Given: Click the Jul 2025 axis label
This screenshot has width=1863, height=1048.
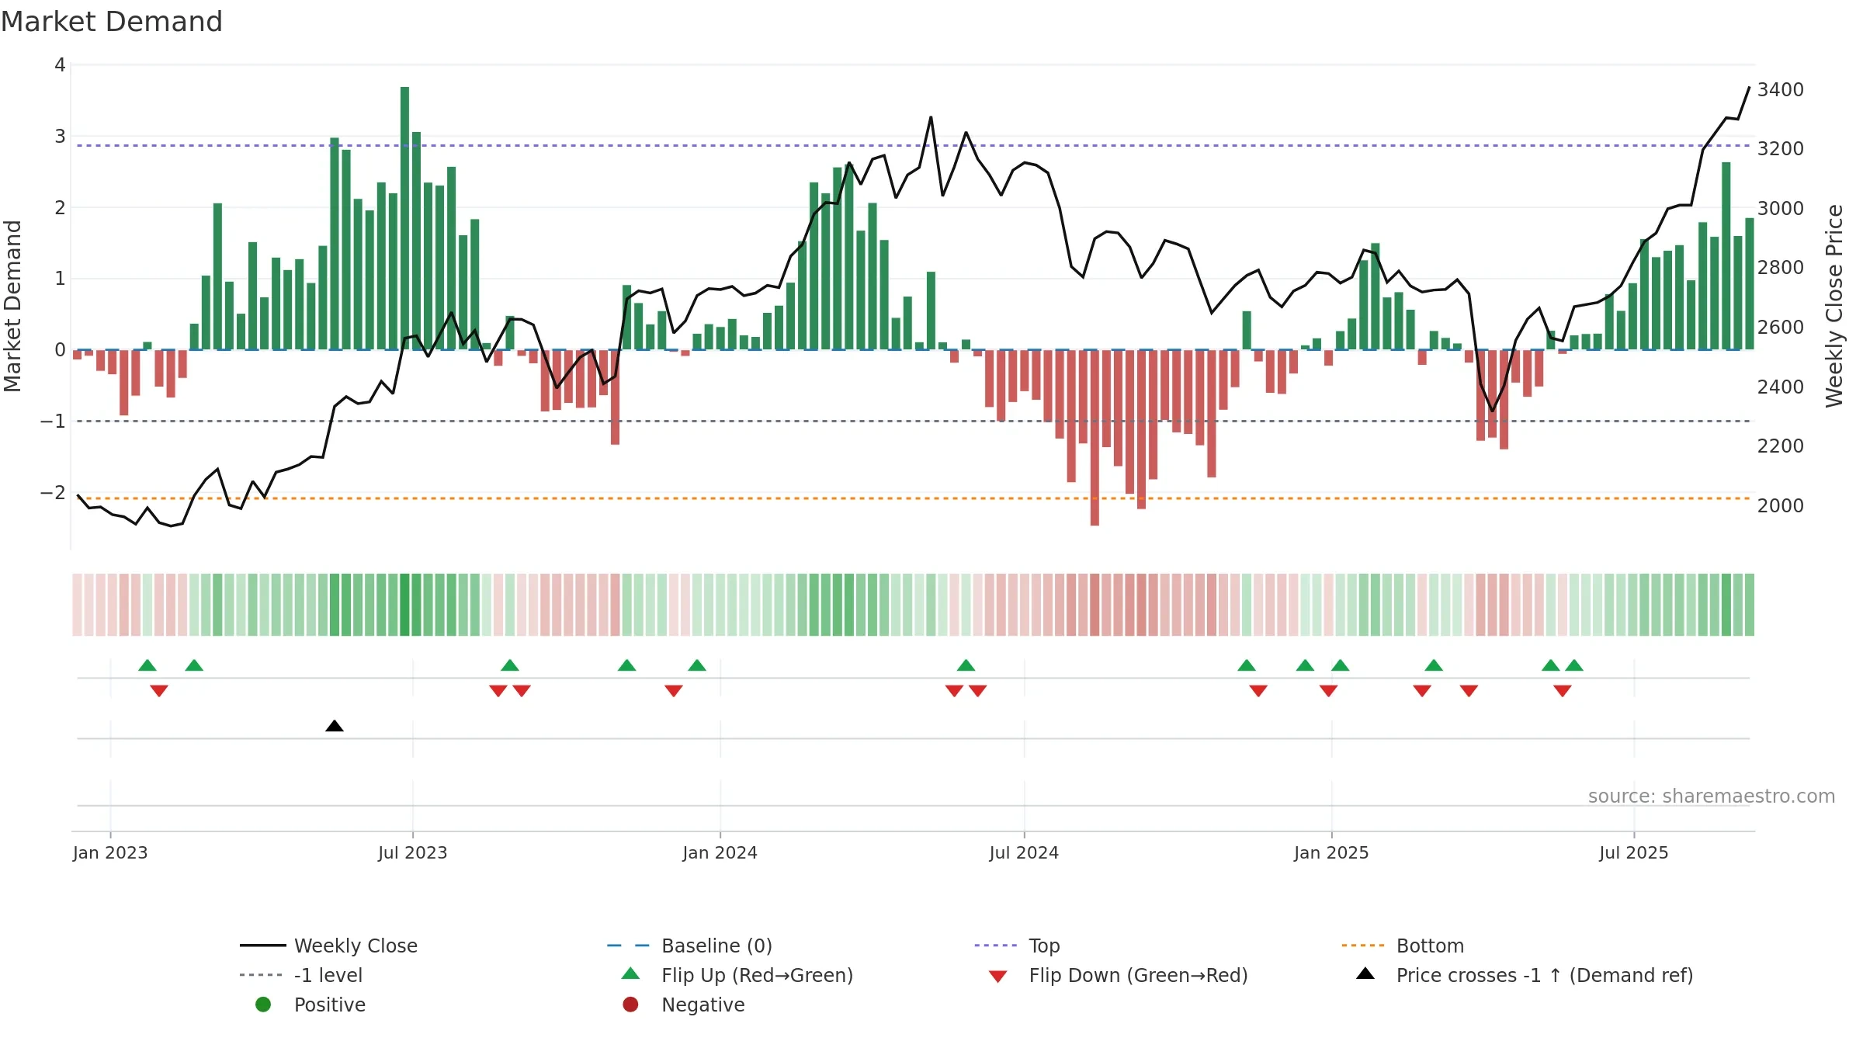Looking at the screenshot, I should pyautogui.click(x=1634, y=852).
